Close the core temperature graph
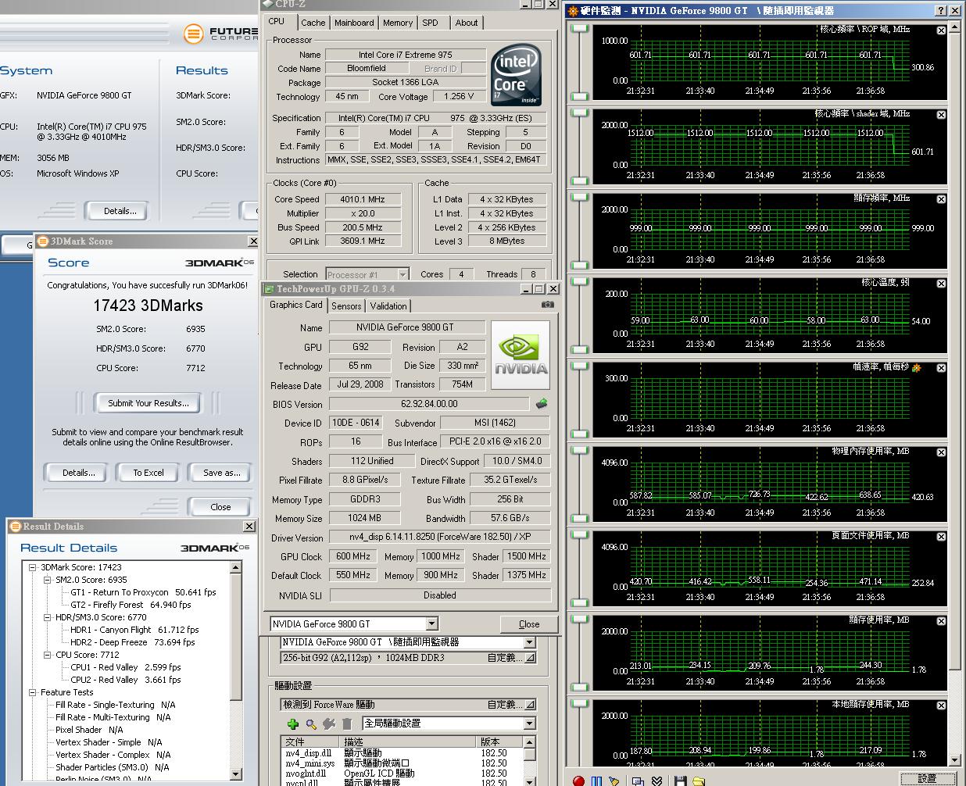Image resolution: width=966 pixels, height=786 pixels. point(941,284)
